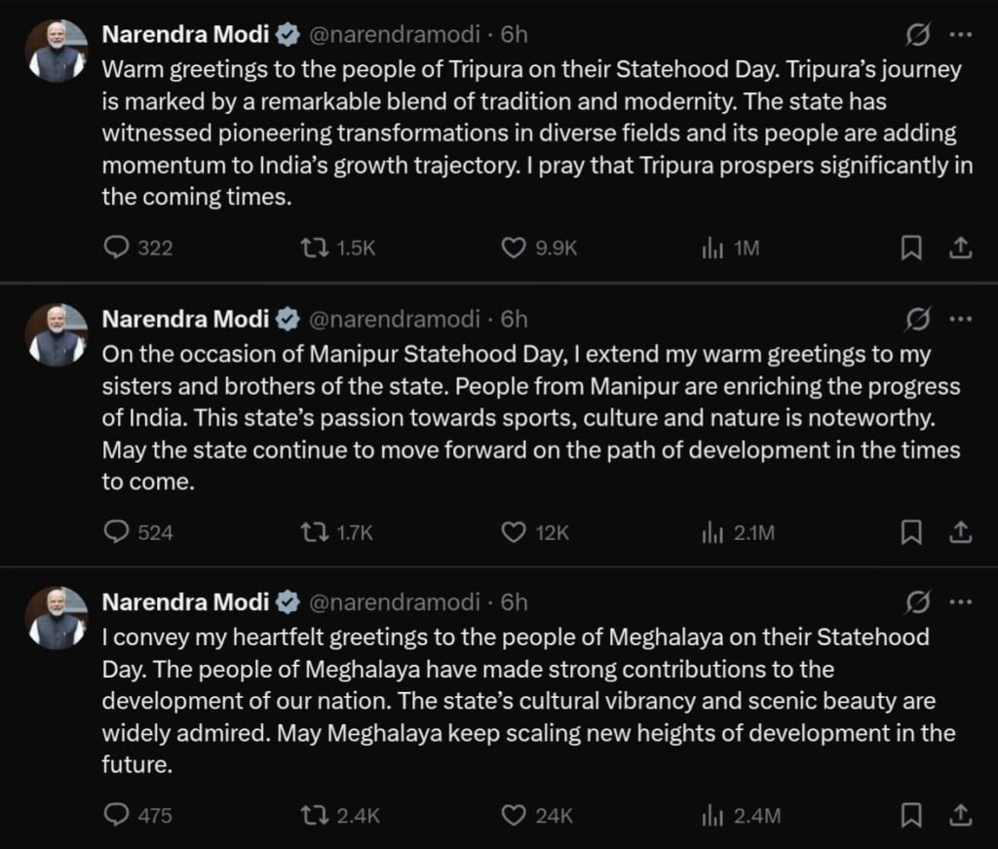Open more options menu on Tripura tweet
Image resolution: width=998 pixels, height=849 pixels.
click(x=960, y=35)
